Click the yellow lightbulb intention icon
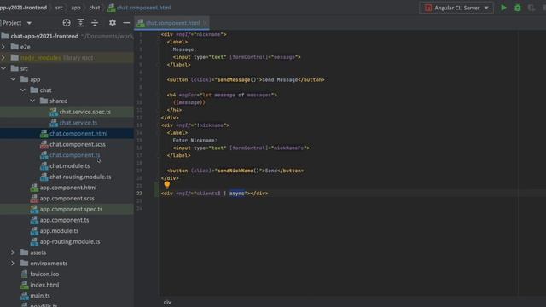This screenshot has width=546, height=307. pyautogui.click(x=167, y=185)
